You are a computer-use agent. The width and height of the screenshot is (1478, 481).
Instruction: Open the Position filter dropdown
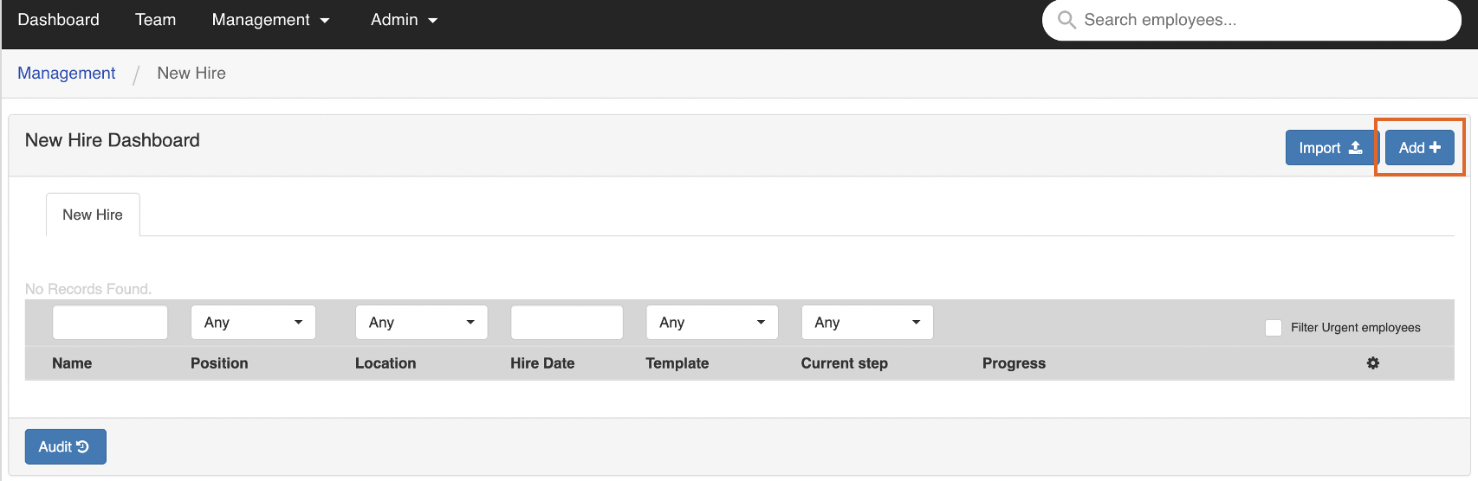tap(253, 323)
